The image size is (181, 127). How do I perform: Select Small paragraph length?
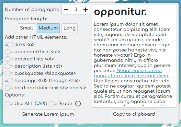click(x=26, y=28)
